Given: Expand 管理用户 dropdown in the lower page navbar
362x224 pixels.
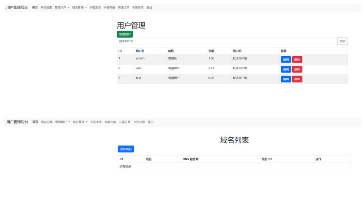Looking at the screenshot, I should (62, 122).
